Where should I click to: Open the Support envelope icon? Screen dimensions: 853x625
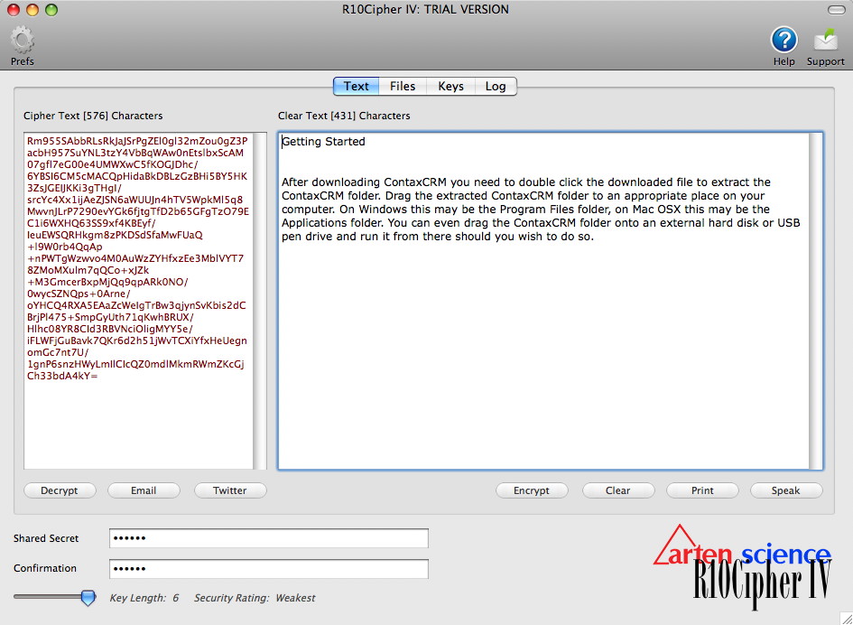[x=825, y=41]
